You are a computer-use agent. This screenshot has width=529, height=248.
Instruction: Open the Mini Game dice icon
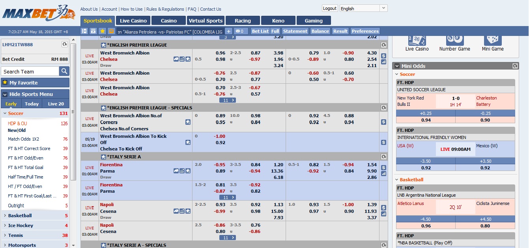point(493,40)
